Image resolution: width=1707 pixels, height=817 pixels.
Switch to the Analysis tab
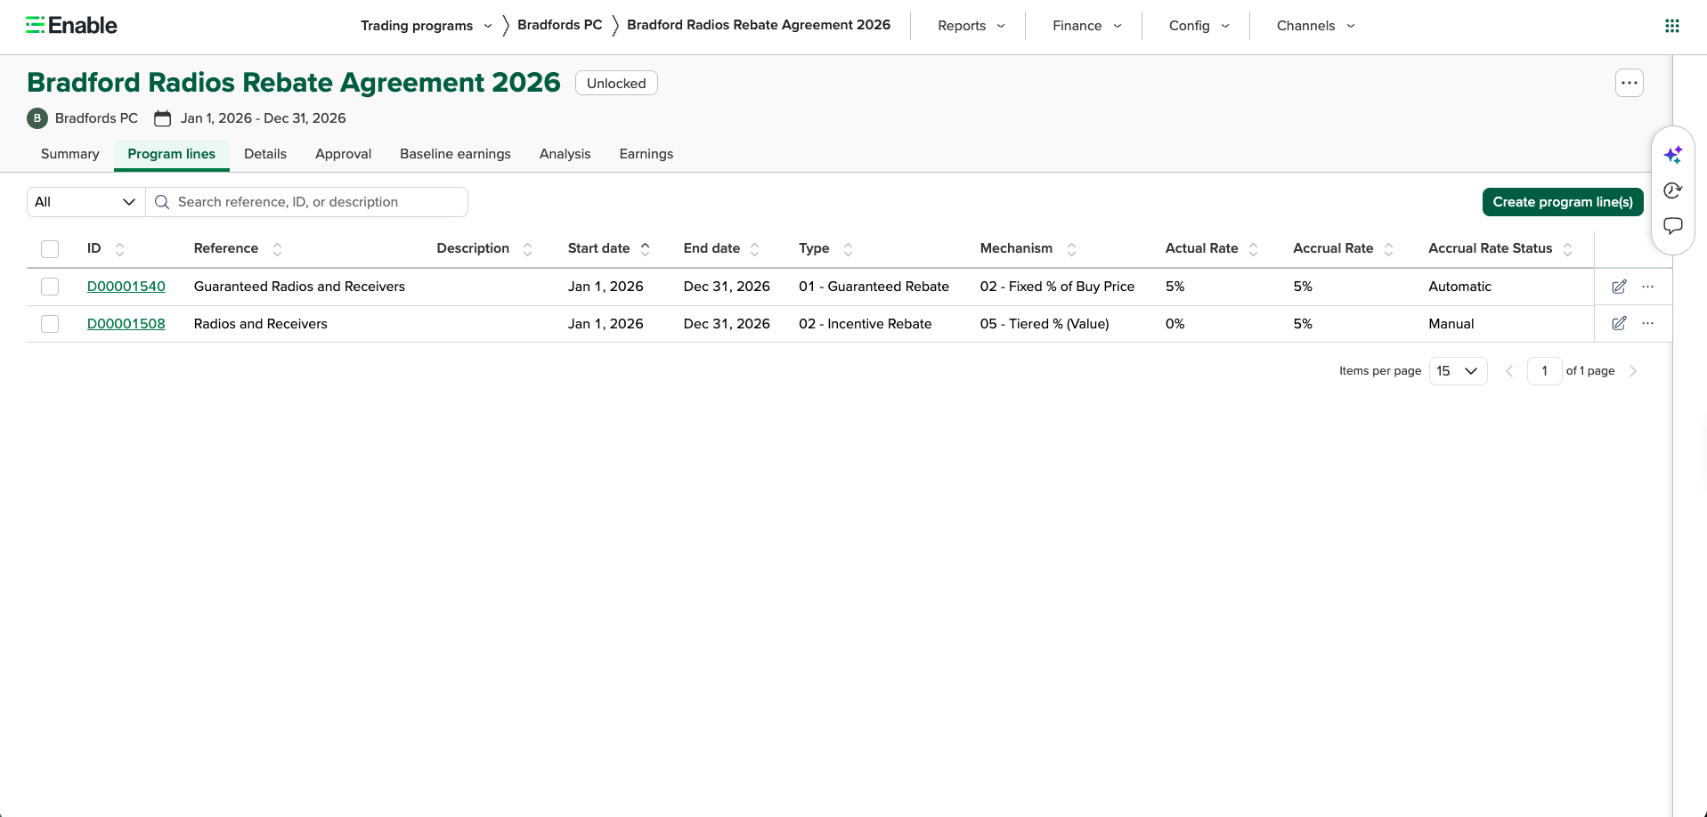[x=565, y=154]
